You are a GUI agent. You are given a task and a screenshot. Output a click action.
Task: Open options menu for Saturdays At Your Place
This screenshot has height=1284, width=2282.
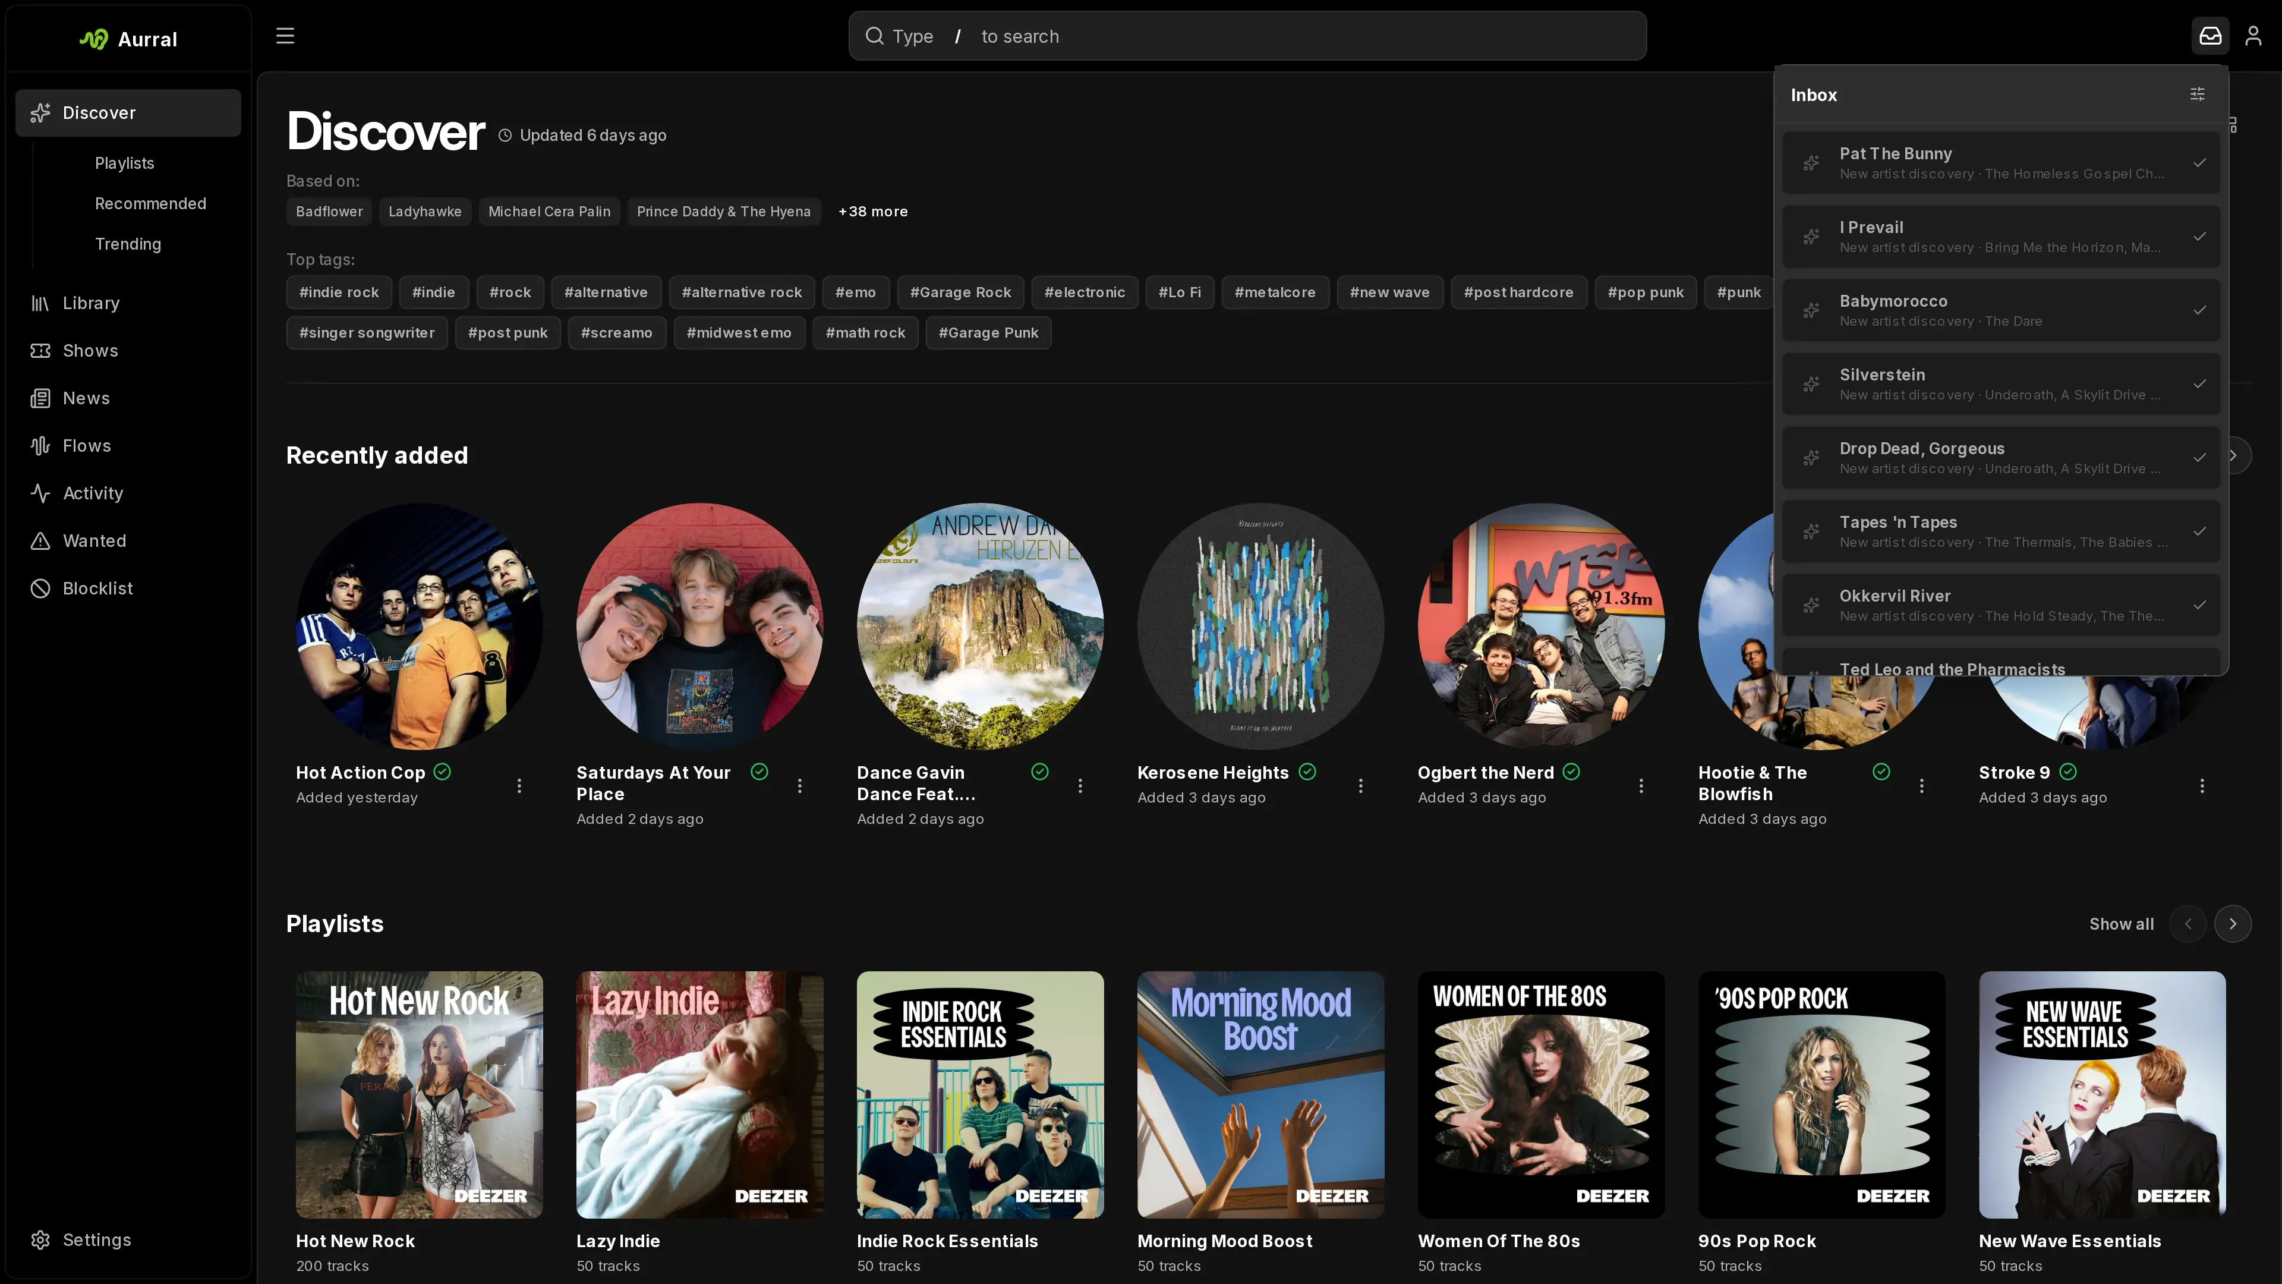[x=800, y=786]
